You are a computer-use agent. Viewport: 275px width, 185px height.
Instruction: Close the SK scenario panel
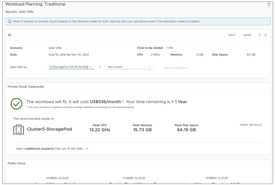pos(266,35)
